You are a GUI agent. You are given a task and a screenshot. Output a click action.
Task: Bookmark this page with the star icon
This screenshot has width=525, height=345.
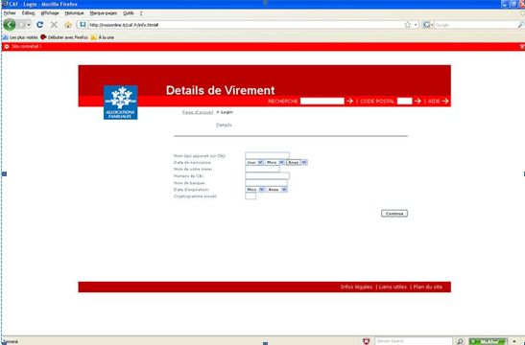click(408, 25)
